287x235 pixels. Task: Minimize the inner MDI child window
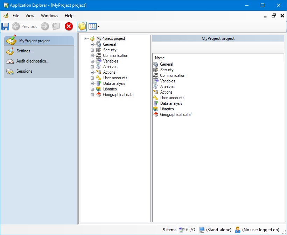[265, 17]
